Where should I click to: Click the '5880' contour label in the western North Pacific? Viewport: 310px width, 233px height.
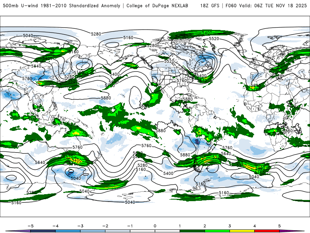pyautogui.click(x=106, y=98)
